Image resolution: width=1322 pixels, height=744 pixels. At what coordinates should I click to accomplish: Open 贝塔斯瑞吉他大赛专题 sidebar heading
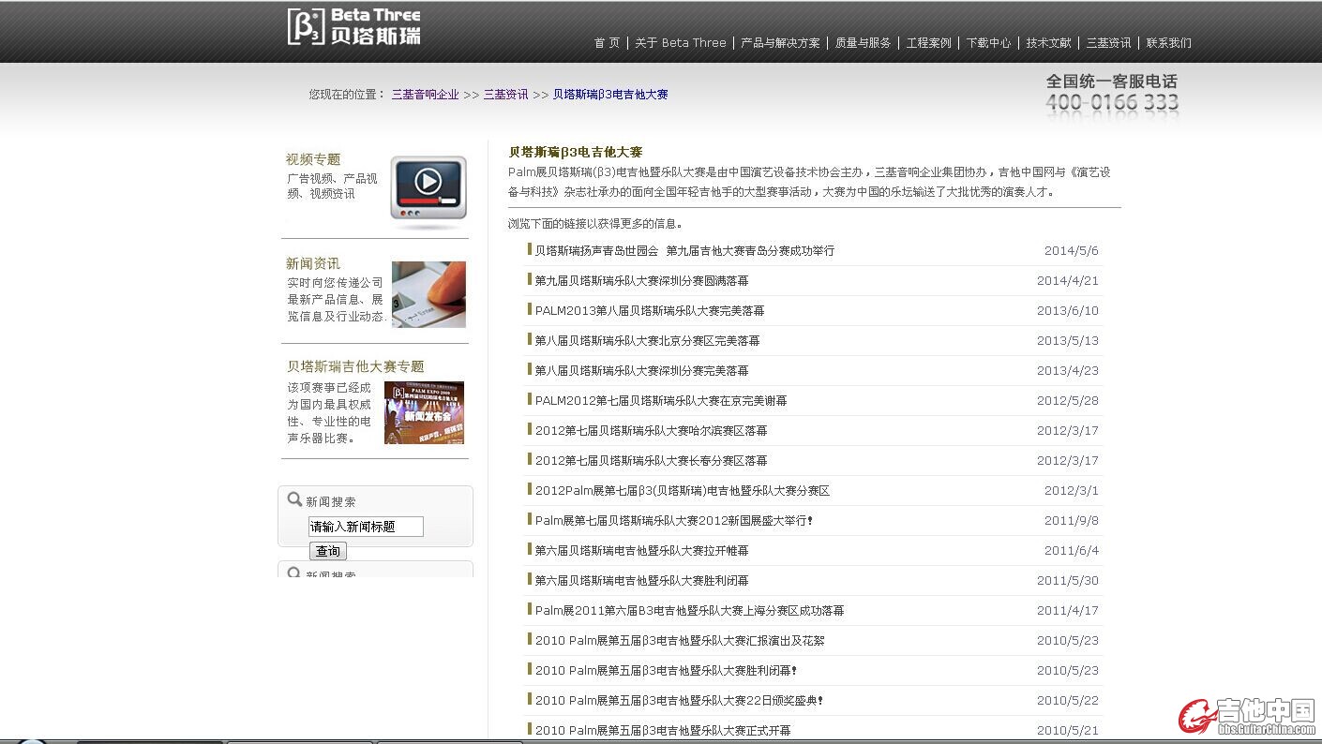click(x=355, y=366)
